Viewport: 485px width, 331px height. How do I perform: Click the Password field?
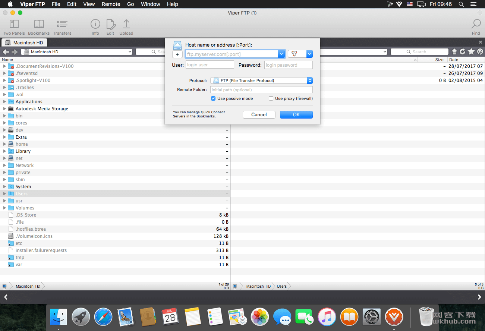289,65
